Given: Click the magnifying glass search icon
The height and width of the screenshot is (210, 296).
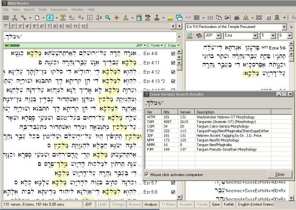Looking at the screenshot, I should click(x=108, y=18).
